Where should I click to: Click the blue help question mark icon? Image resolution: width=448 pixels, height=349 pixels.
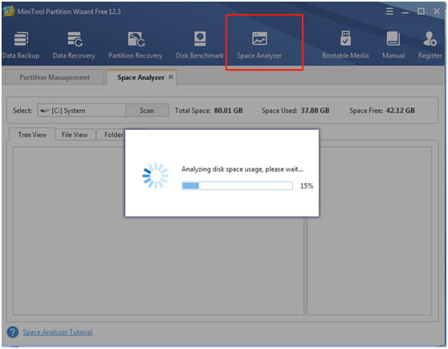(13, 332)
